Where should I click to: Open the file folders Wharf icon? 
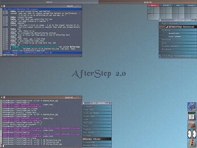click(x=192, y=125)
